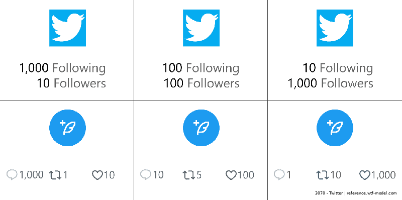The image size is (402, 200).
Task: Like the tweet with 10 likes
Action: point(97,175)
